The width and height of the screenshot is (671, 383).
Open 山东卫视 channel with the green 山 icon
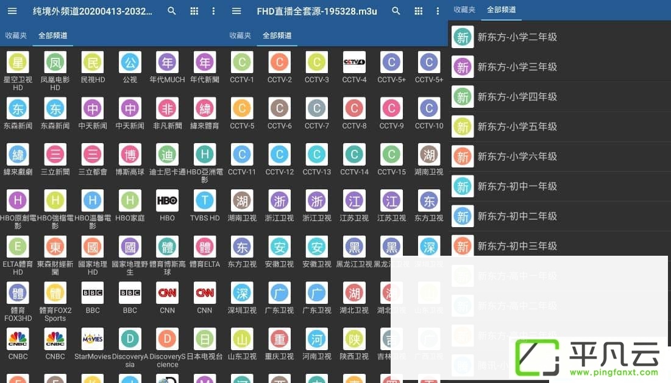point(242,344)
